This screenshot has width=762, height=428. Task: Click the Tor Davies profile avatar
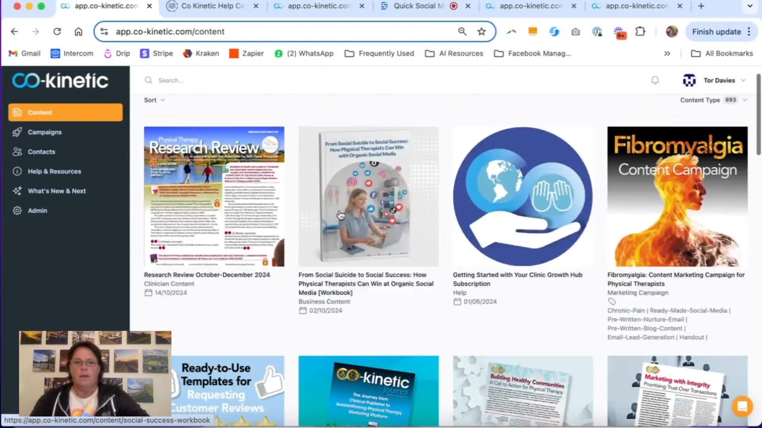click(x=689, y=80)
